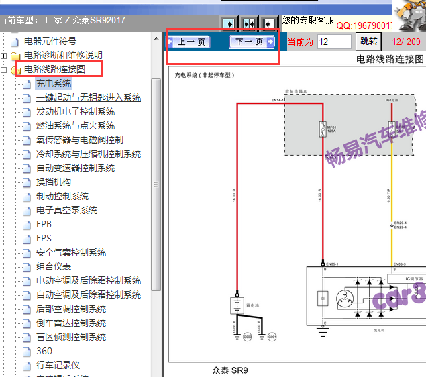
Task: Open the QQ customer service link
Action: coord(364,25)
